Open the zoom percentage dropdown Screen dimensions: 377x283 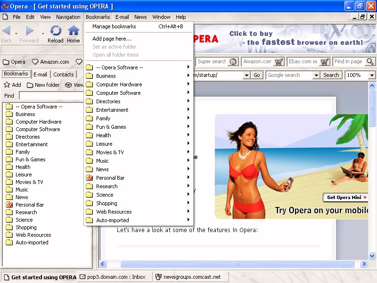(x=372, y=75)
